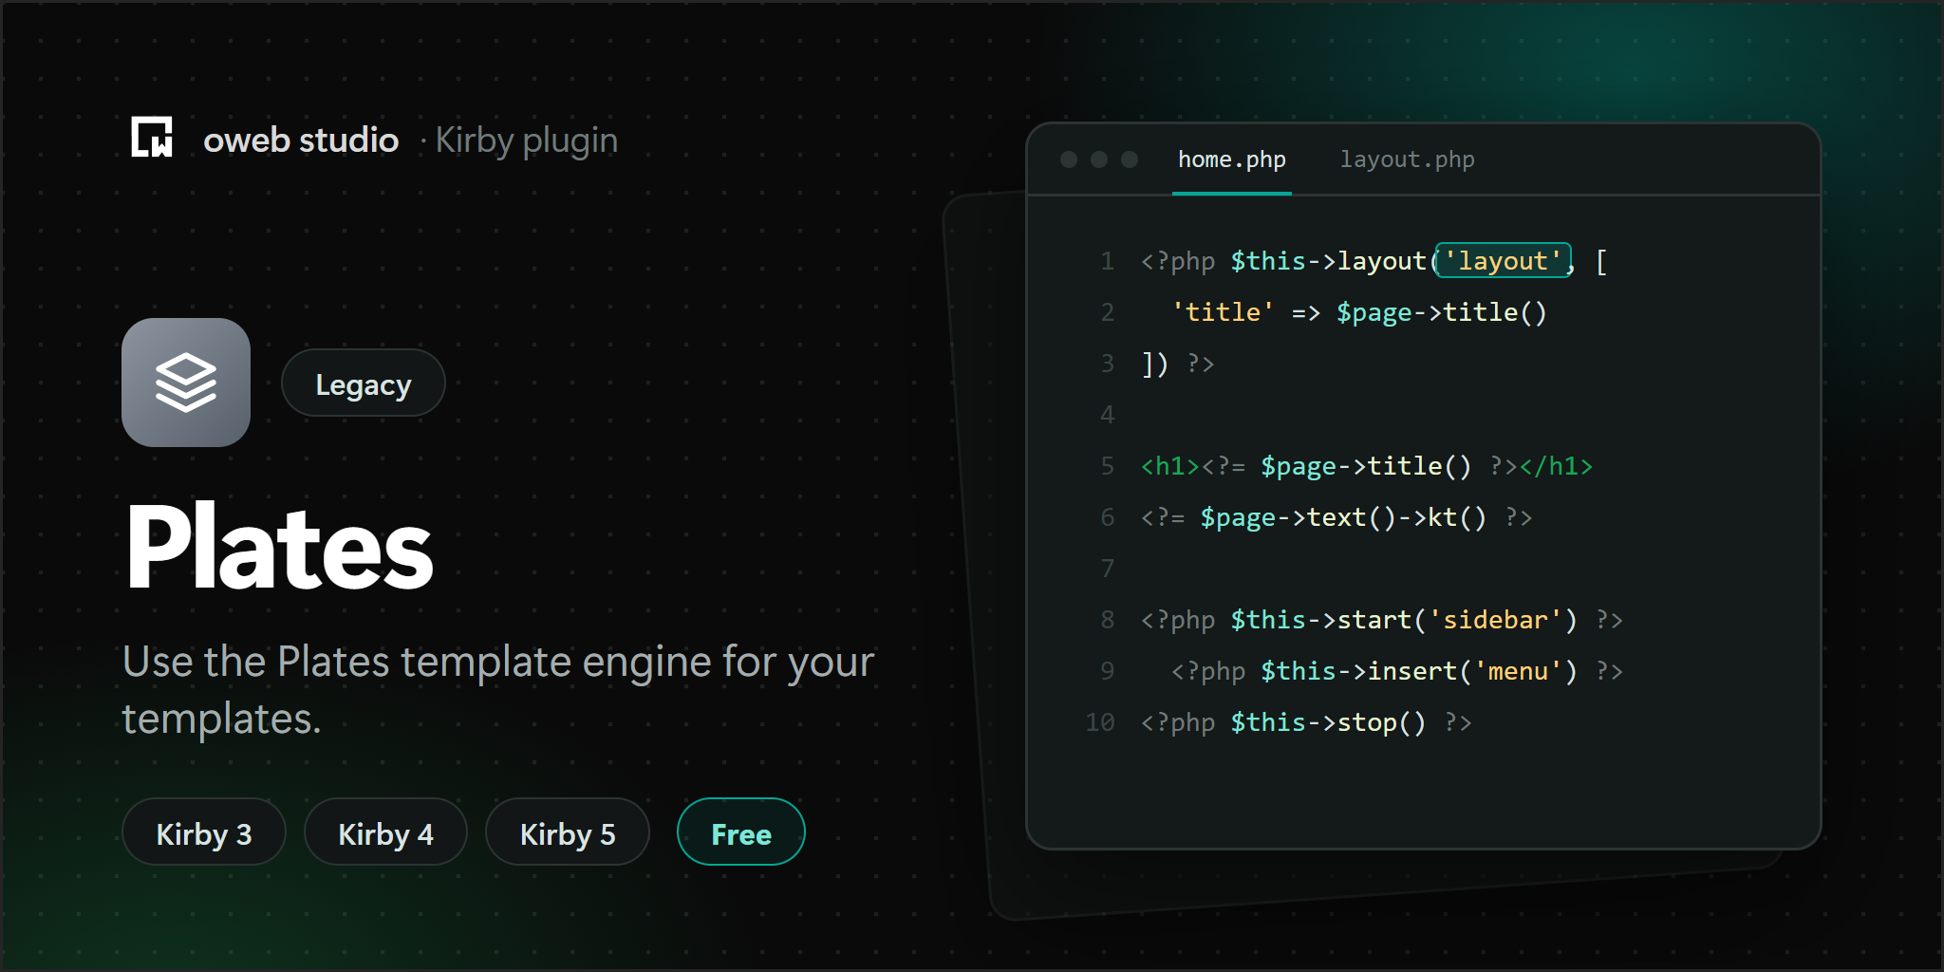This screenshot has width=1944, height=972.
Task: Click the 'menu' string on line 9
Action: click(x=1518, y=671)
